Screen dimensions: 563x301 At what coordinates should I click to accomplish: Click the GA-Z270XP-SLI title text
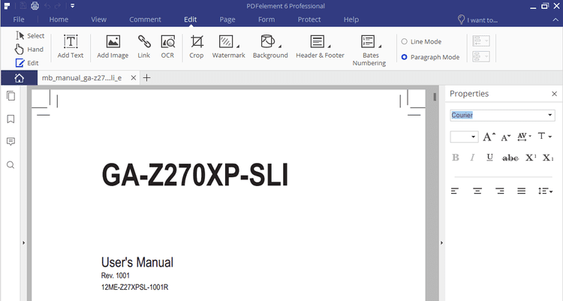(x=195, y=175)
